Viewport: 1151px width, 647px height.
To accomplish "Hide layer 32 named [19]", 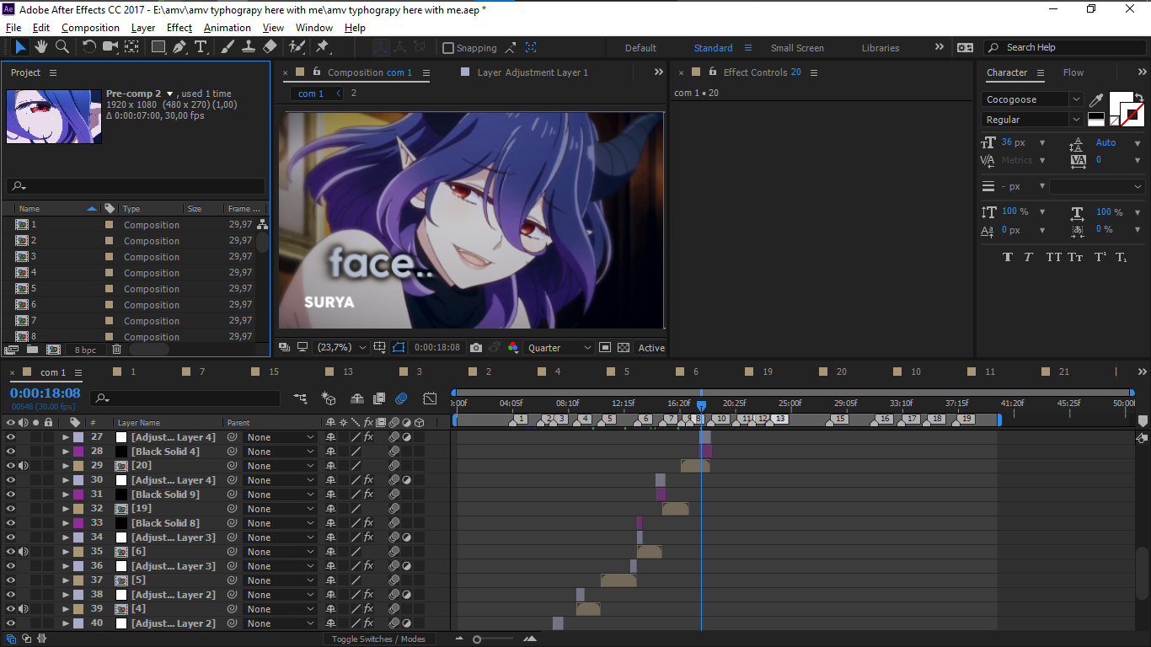I will coord(11,509).
